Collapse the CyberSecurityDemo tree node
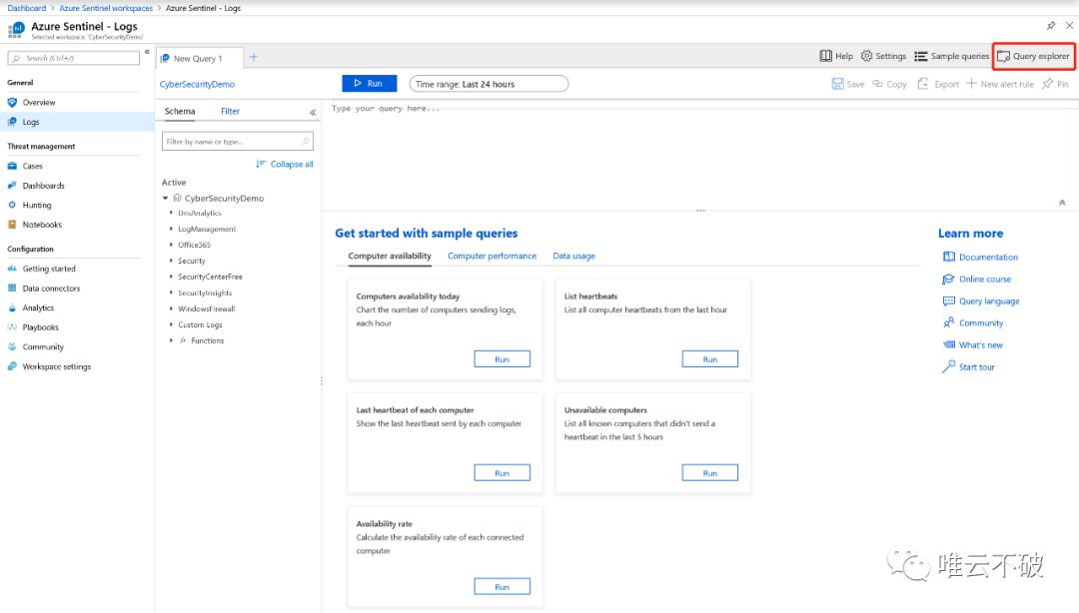Screen dimensions: 1079x613 [x=165, y=198]
